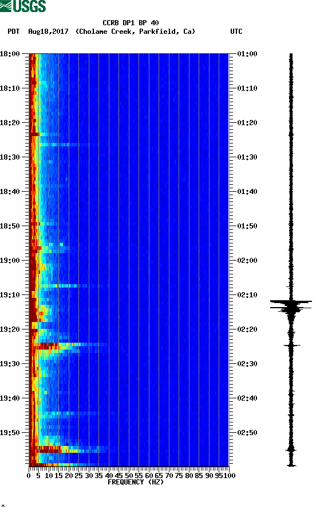Click the spectrogram streak near 19:07 PDT
The width and height of the screenshot is (316, 512).
point(69,286)
